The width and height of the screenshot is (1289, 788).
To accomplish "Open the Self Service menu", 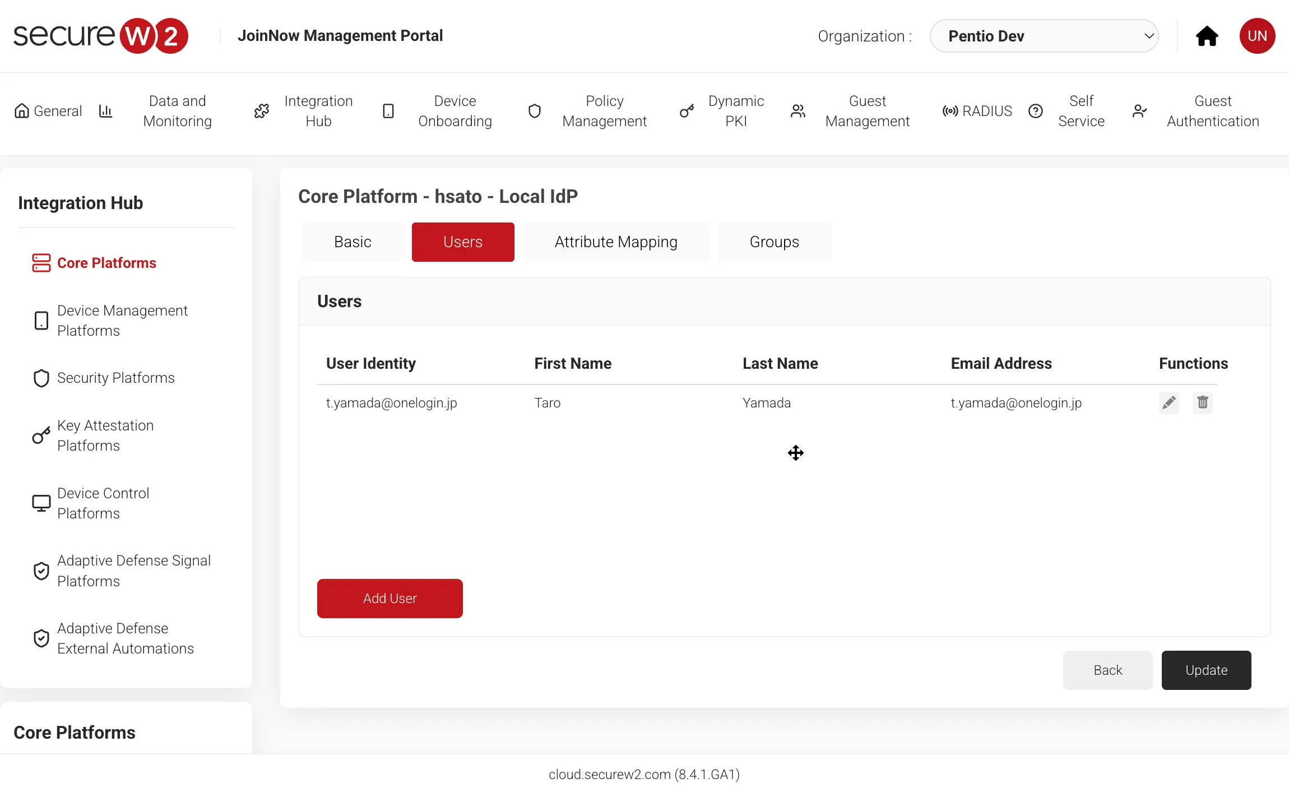I will (x=1081, y=111).
